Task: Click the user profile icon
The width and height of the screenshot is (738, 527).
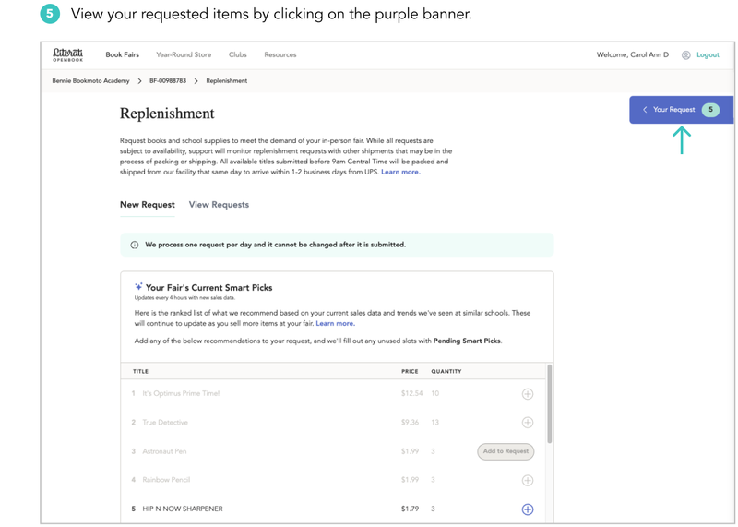Action: pyautogui.click(x=686, y=55)
